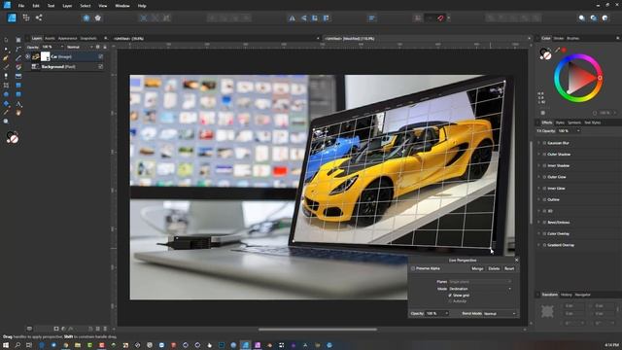Enable the Outer Shadow effect checkbox
Screen dimensions: 622x350
(x=544, y=154)
